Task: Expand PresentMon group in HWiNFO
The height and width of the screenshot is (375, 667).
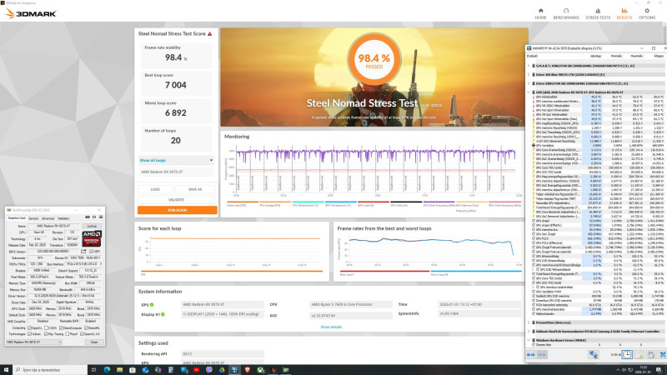Action: [x=529, y=322]
